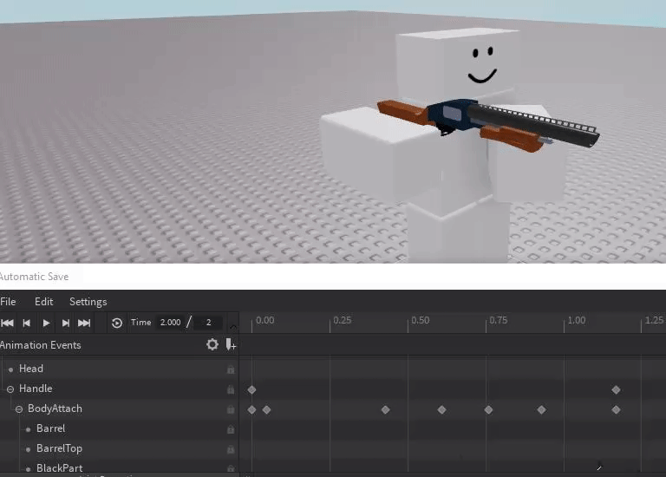
Task: Select BodyAttach keyframe at 0.00
Action: point(251,410)
